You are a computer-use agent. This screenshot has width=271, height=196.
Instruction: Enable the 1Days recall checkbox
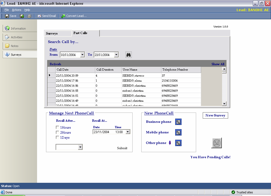point(57,137)
